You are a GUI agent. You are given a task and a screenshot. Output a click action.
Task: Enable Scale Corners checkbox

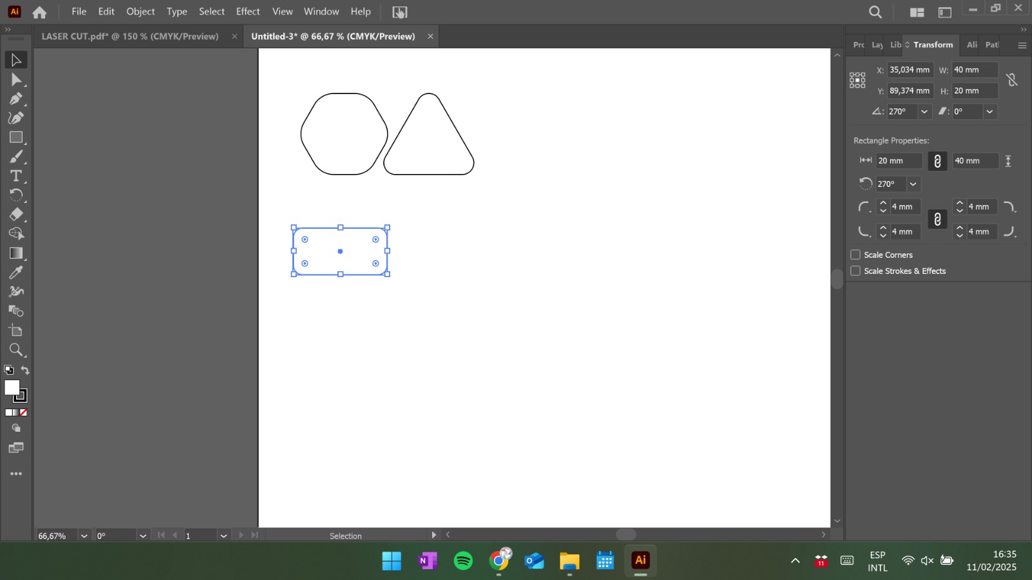coord(855,255)
